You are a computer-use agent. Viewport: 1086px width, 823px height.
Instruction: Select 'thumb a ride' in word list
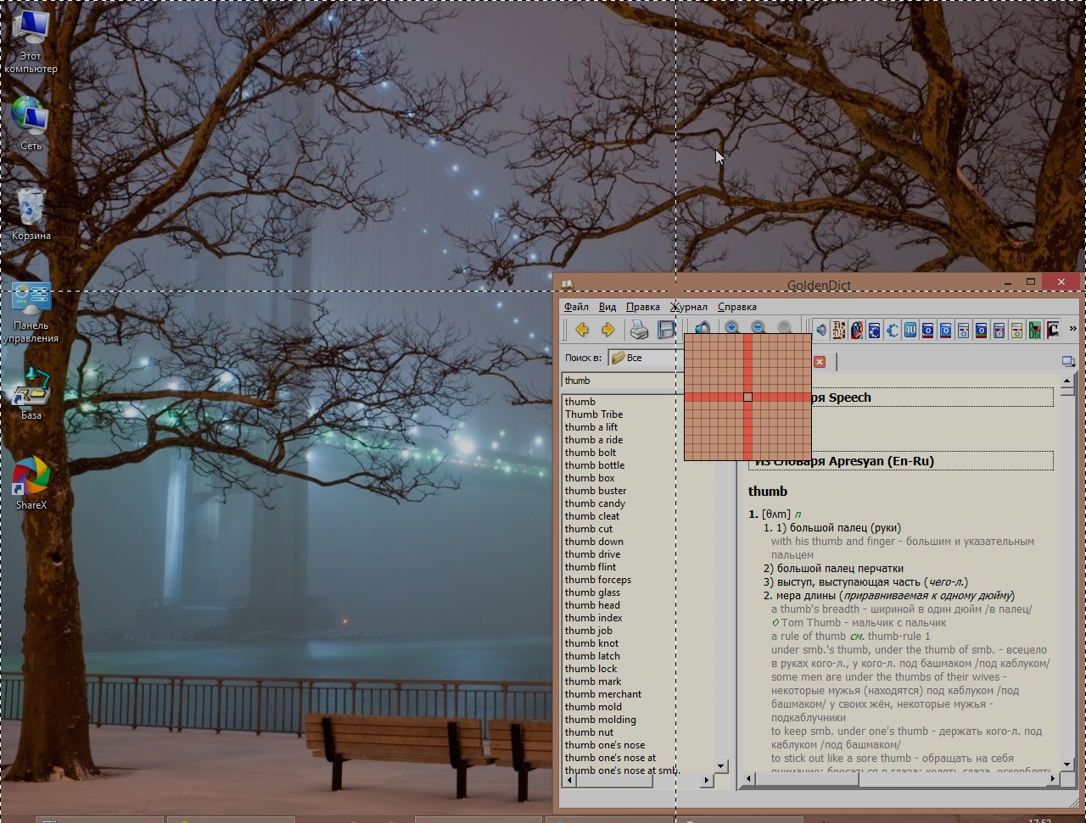pyautogui.click(x=594, y=440)
